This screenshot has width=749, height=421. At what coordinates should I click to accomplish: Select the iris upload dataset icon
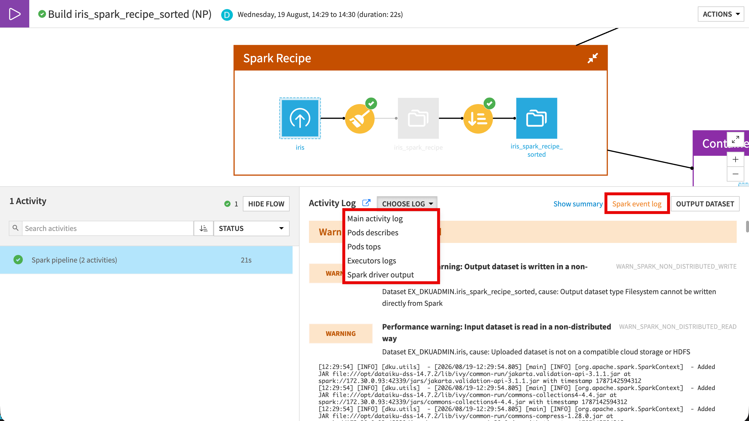coord(300,118)
